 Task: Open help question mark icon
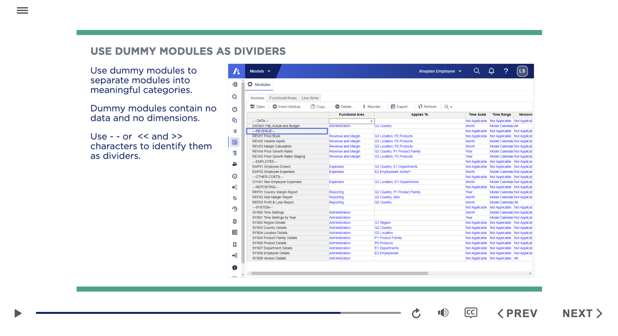[506, 71]
